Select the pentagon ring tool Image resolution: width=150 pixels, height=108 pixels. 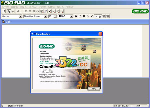pyautogui.click(x=38, y=11)
